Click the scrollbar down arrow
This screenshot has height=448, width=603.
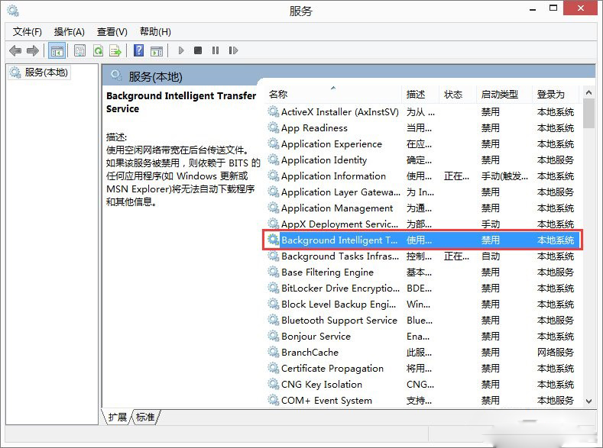(x=588, y=401)
